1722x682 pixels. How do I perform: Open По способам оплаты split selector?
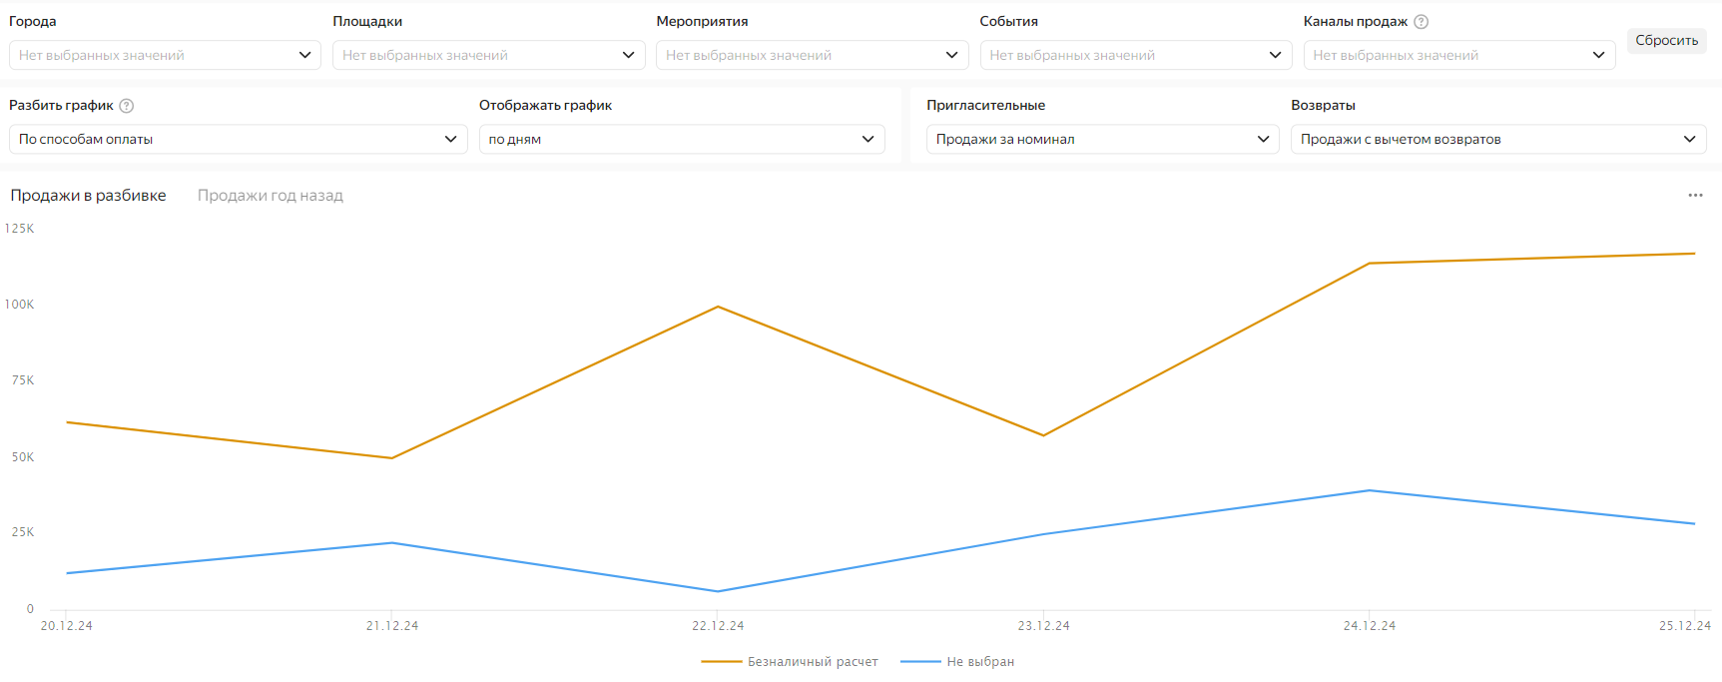tap(238, 140)
